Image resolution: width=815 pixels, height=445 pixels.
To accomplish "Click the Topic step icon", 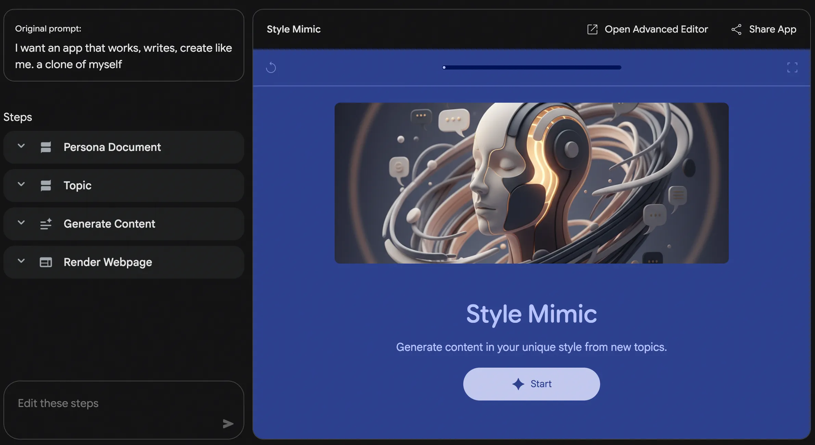I will click(46, 185).
